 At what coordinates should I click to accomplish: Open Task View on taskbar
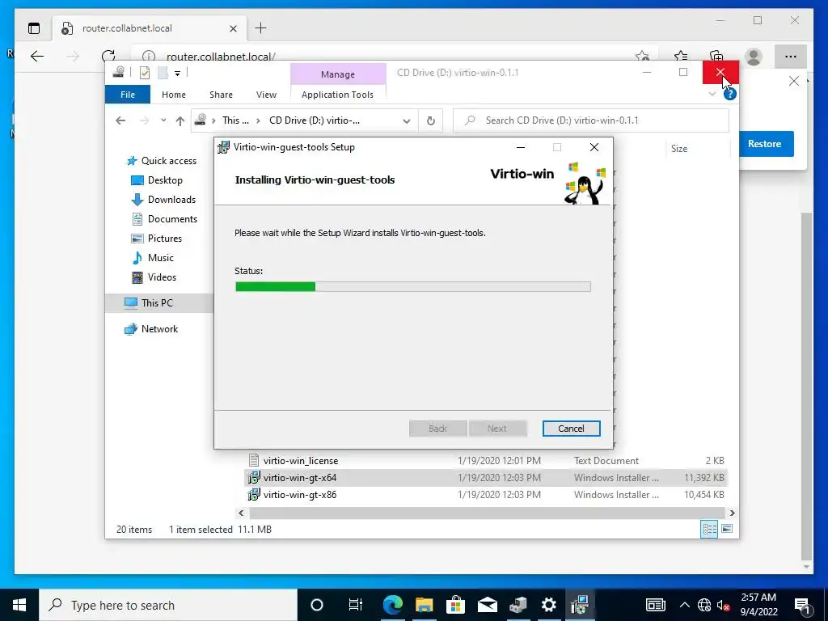point(356,605)
